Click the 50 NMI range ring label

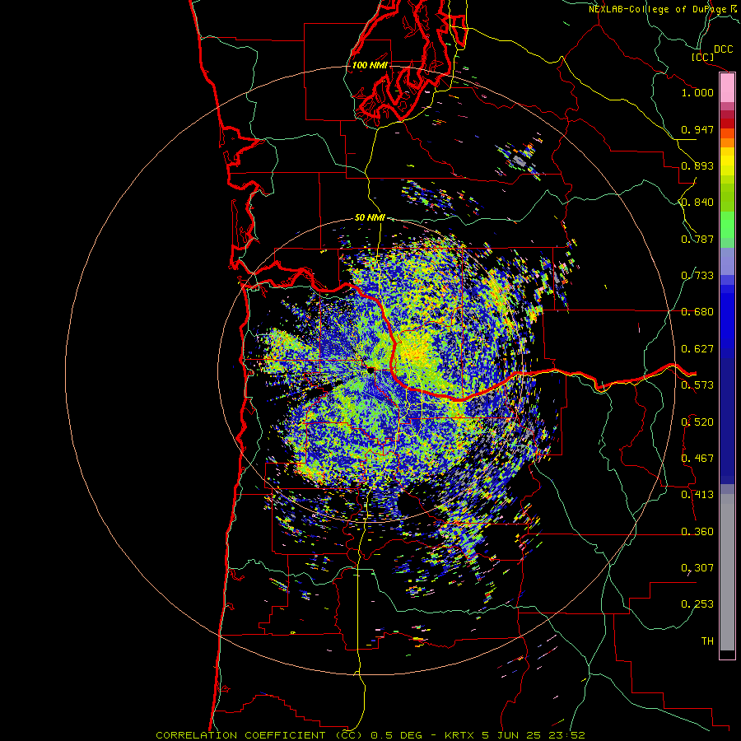pyautogui.click(x=370, y=217)
